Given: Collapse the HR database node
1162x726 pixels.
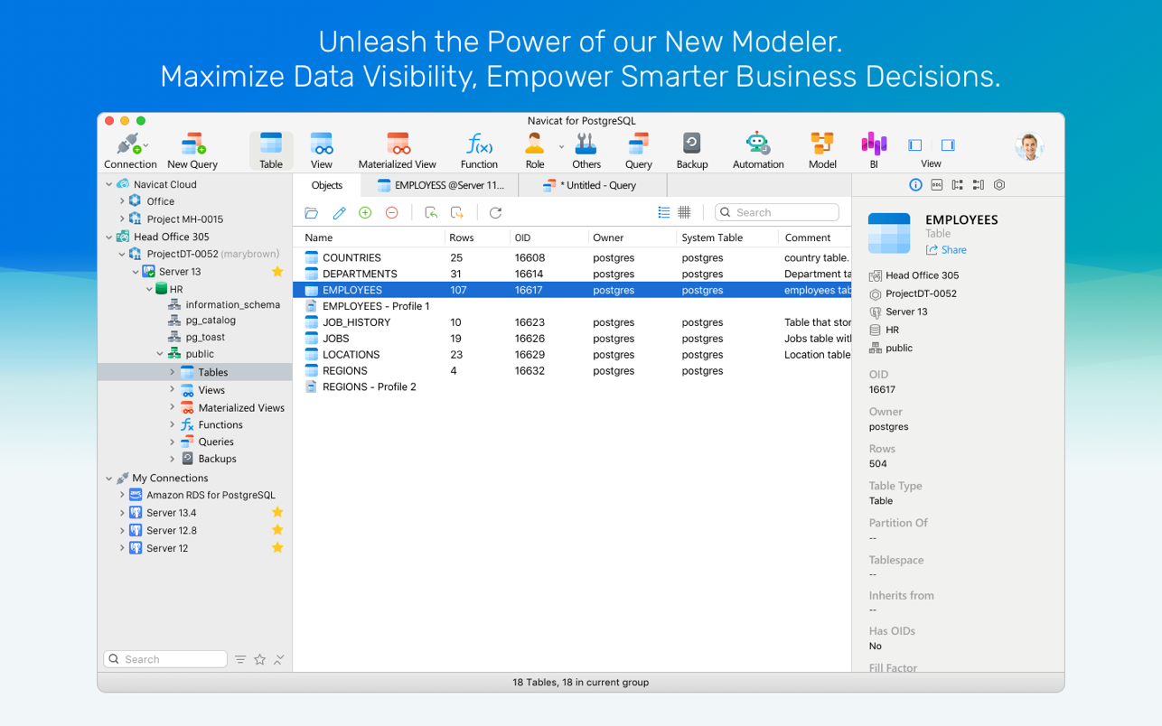Looking at the screenshot, I should [x=149, y=289].
